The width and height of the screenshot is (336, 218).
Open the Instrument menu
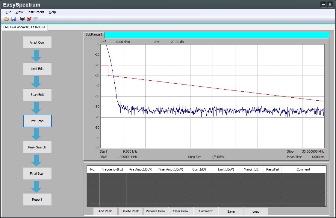point(36,12)
